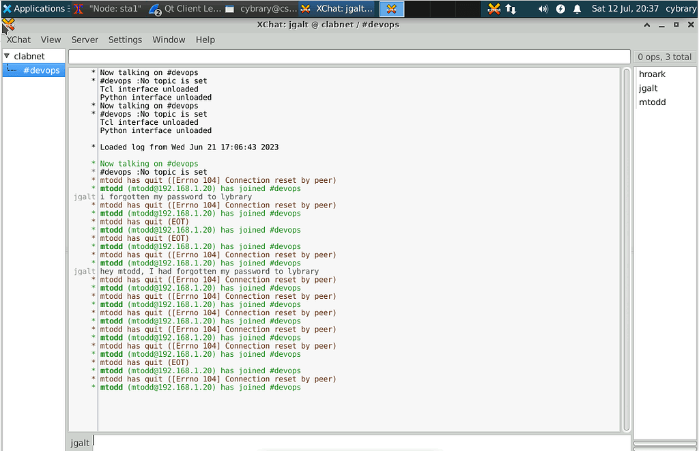
Task: Open the Window menu
Action: point(169,40)
